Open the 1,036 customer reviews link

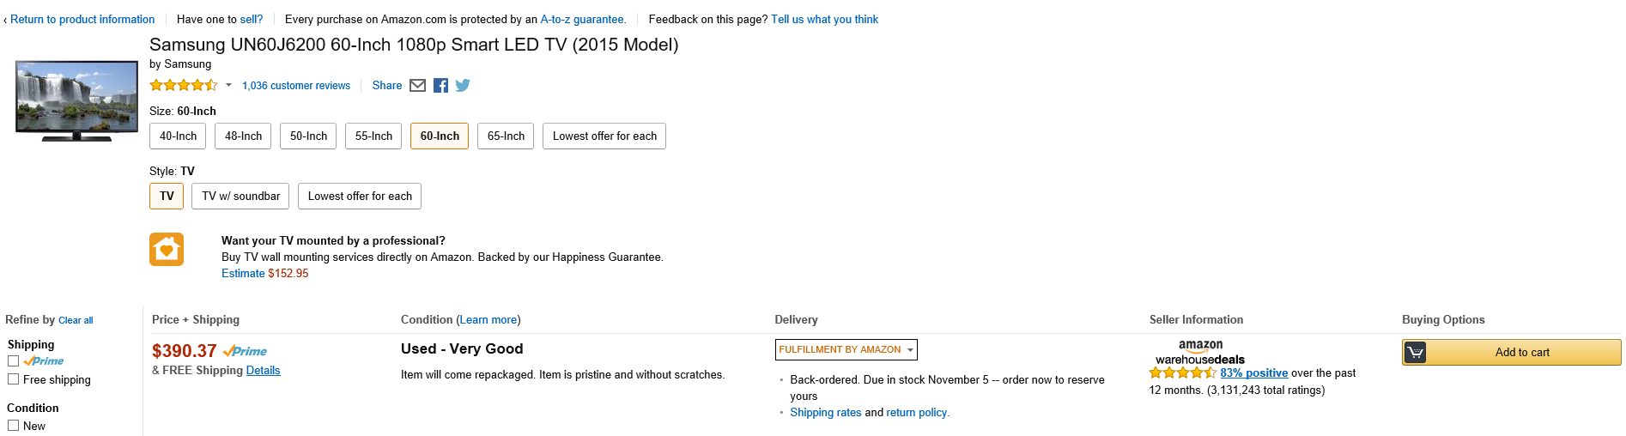click(296, 86)
